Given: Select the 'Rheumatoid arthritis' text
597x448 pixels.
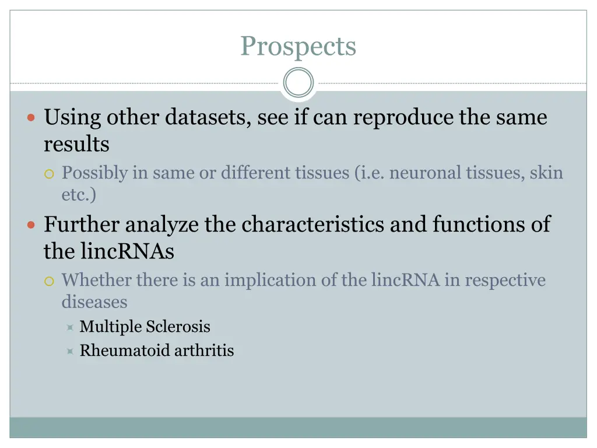Looking at the screenshot, I should point(156,351).
